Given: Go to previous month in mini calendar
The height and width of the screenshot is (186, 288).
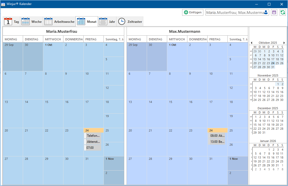Looking at the screenshot, I should click(x=252, y=43).
